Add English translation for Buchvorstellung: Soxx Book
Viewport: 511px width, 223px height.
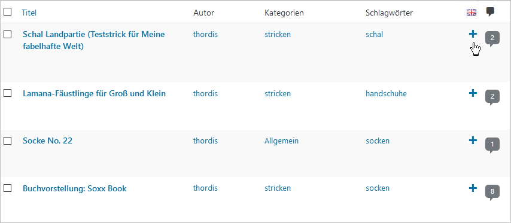(x=473, y=188)
